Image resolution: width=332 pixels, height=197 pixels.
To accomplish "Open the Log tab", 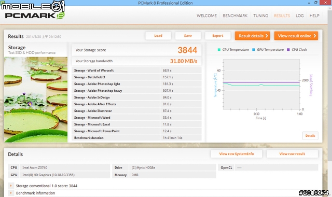I will [300, 16].
